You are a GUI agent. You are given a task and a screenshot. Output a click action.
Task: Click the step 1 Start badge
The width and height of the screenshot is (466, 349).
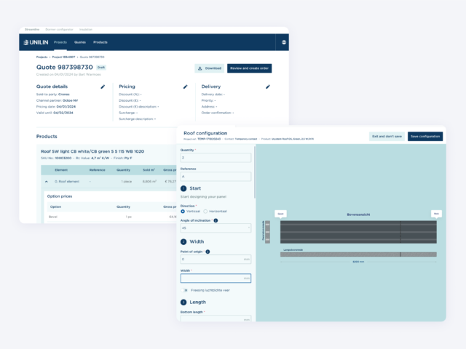click(x=183, y=188)
